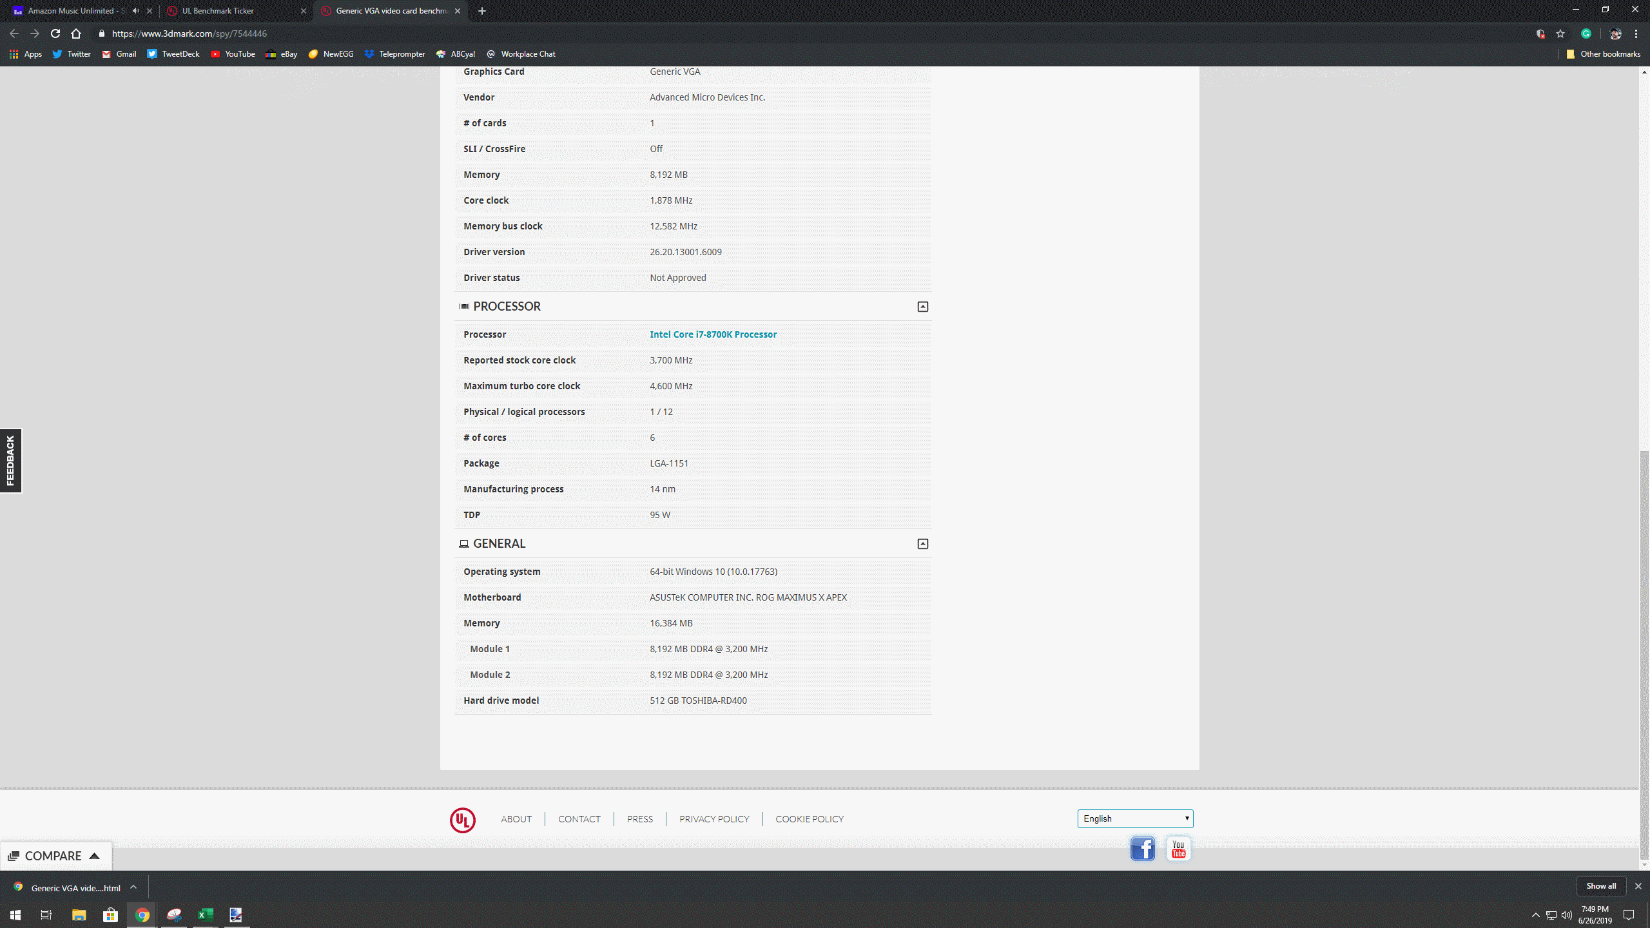
Task: Collapse the GENERAL section
Action: coord(922,544)
